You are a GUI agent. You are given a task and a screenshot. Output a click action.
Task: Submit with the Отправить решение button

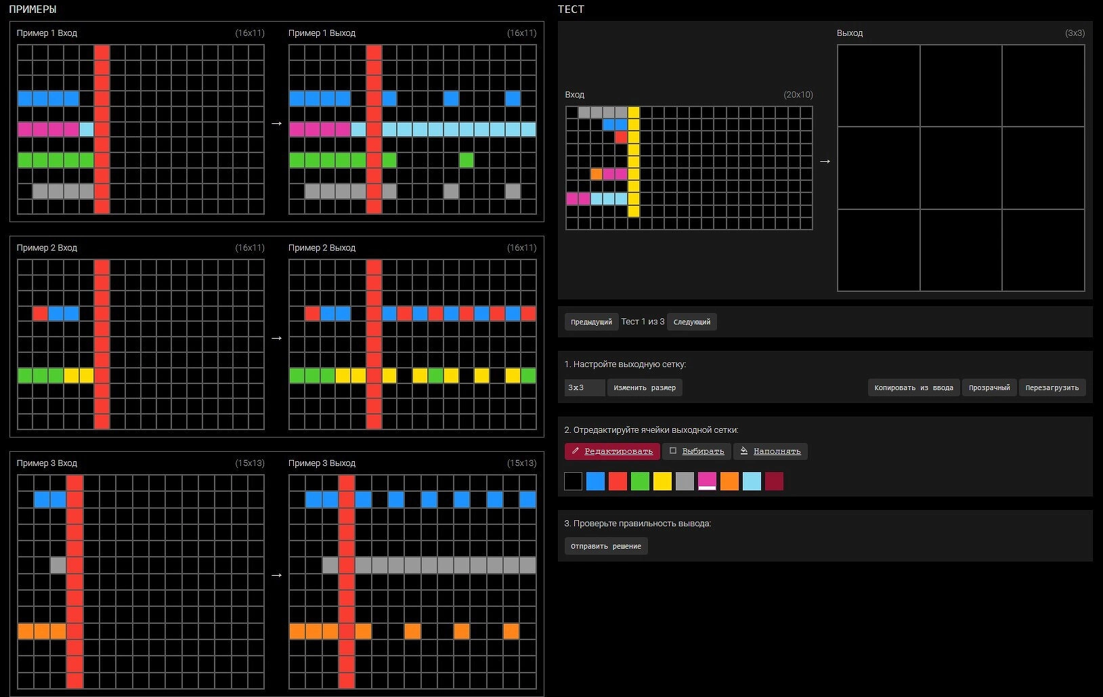[605, 546]
